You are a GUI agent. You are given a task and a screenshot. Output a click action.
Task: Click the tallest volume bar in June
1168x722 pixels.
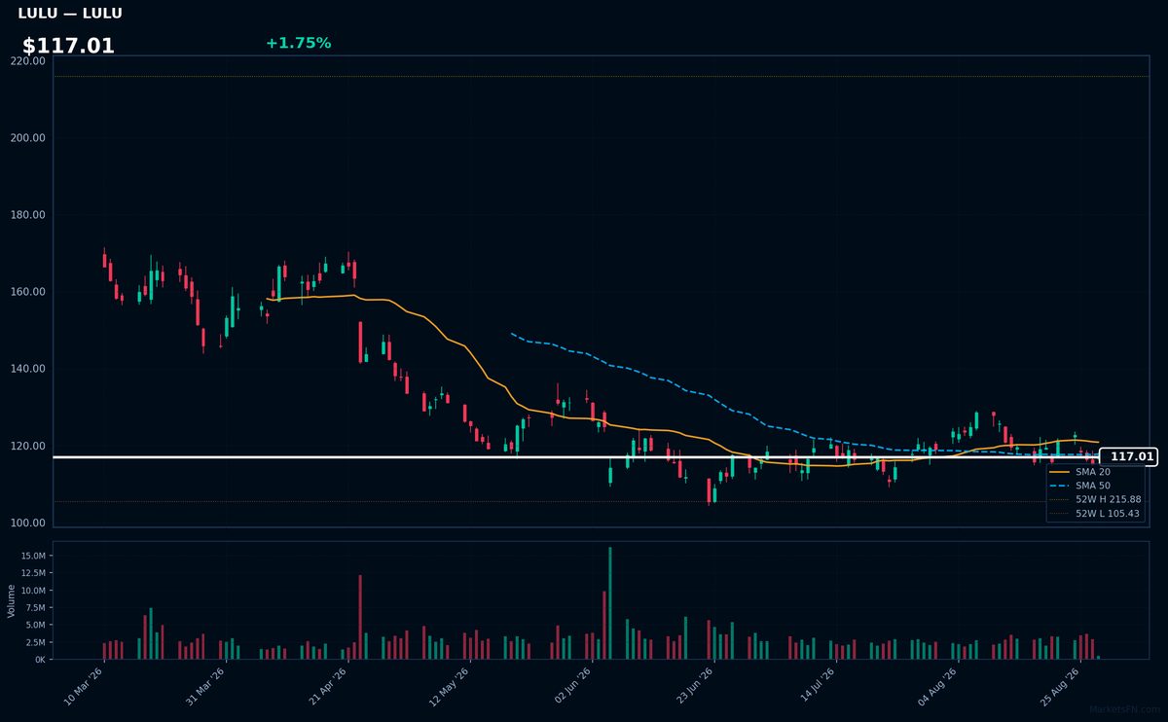pos(610,603)
